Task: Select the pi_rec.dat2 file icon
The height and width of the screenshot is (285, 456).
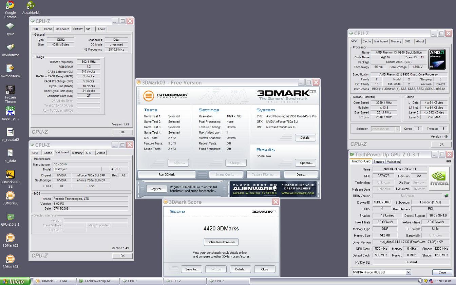Action: pyautogui.click(x=10, y=135)
